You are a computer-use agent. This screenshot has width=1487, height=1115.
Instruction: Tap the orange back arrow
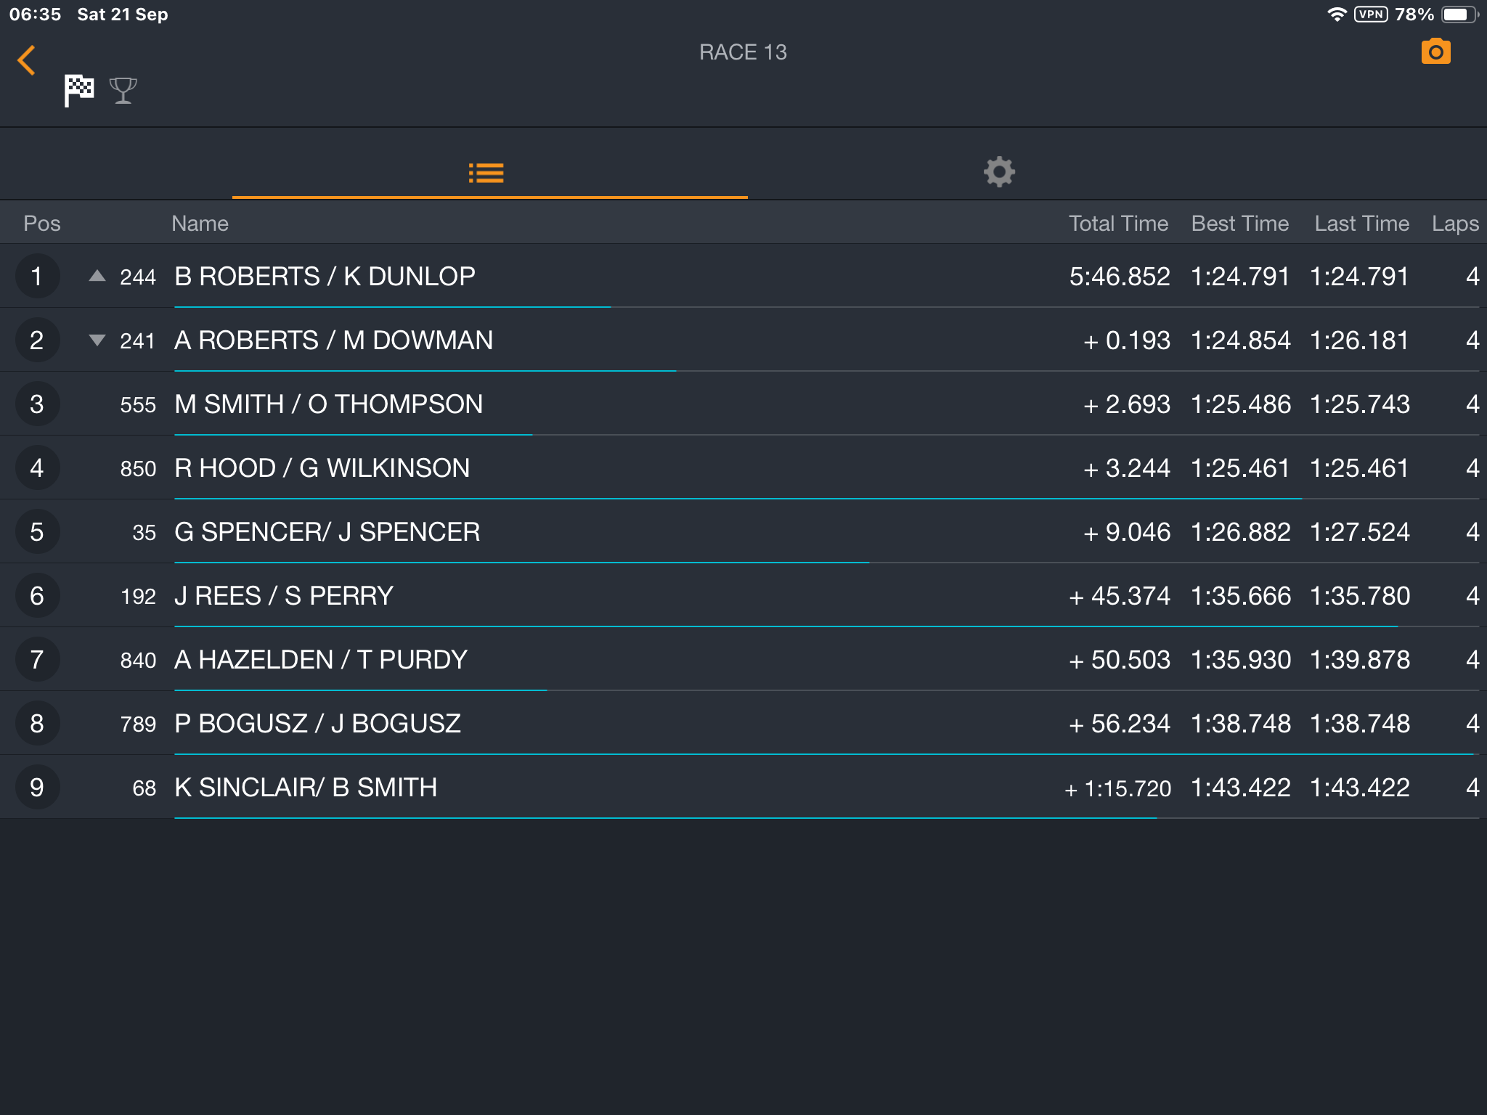click(x=27, y=60)
